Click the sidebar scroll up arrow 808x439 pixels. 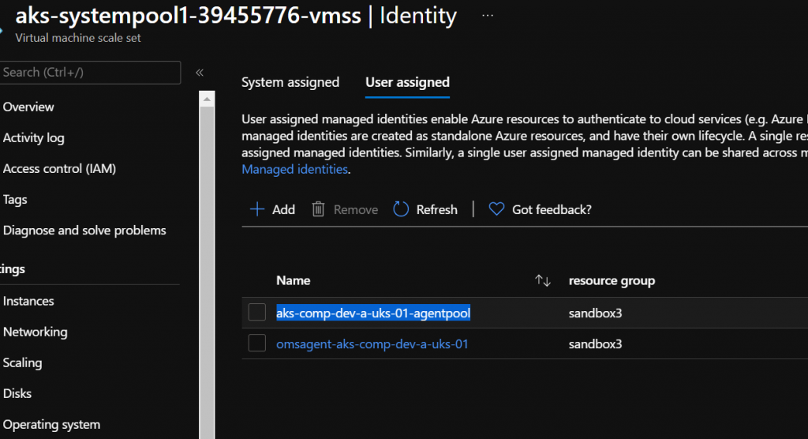(x=207, y=99)
